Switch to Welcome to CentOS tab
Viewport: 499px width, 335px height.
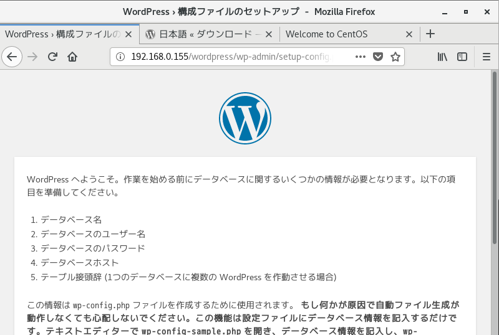[x=350, y=34]
